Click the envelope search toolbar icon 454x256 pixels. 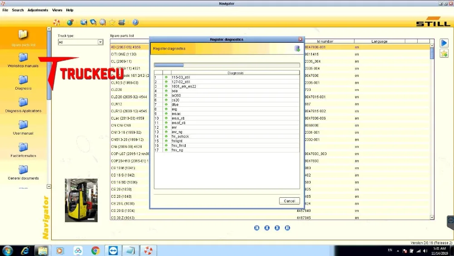click(x=84, y=22)
